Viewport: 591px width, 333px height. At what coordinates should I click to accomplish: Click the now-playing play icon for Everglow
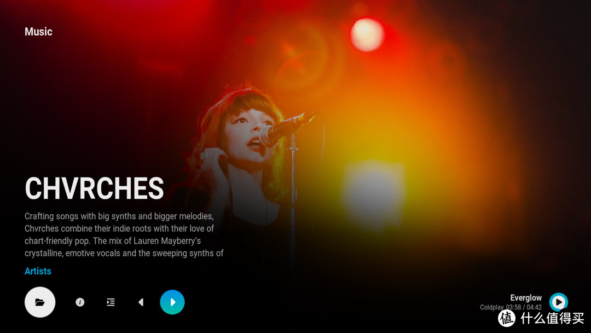pyautogui.click(x=559, y=302)
